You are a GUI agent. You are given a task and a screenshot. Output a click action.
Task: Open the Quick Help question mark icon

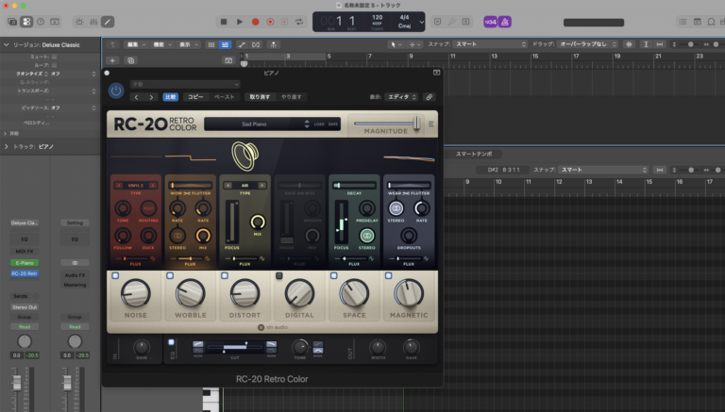tap(41, 22)
